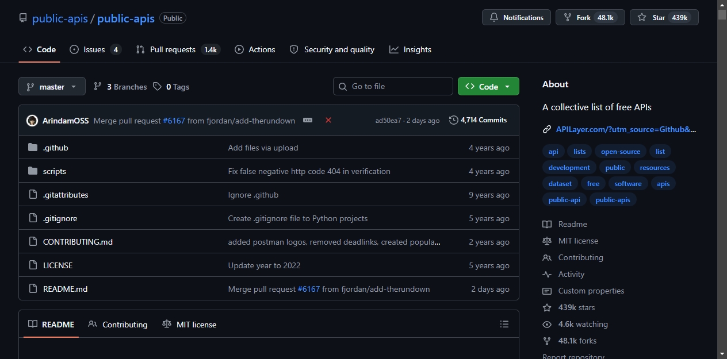This screenshot has width=727, height=359.
Task: Click the scales icon beside MIT license in About
Action: pos(547,241)
